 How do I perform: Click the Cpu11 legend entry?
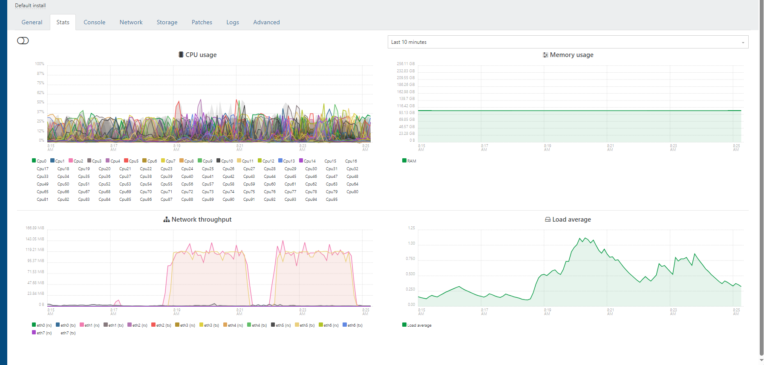point(245,161)
